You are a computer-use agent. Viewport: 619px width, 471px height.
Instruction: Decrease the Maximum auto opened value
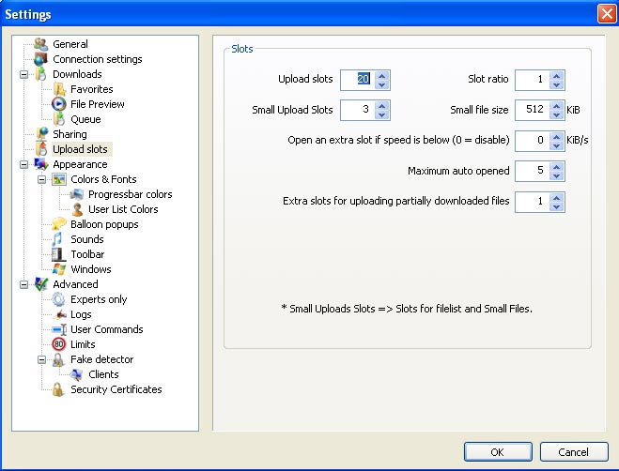(557, 175)
